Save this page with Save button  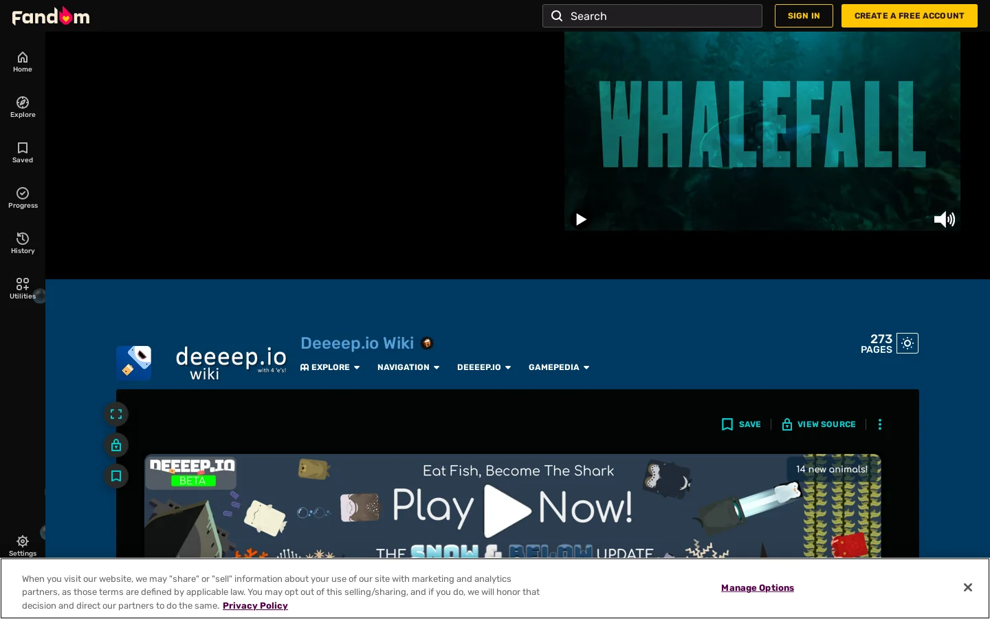pyautogui.click(x=741, y=424)
